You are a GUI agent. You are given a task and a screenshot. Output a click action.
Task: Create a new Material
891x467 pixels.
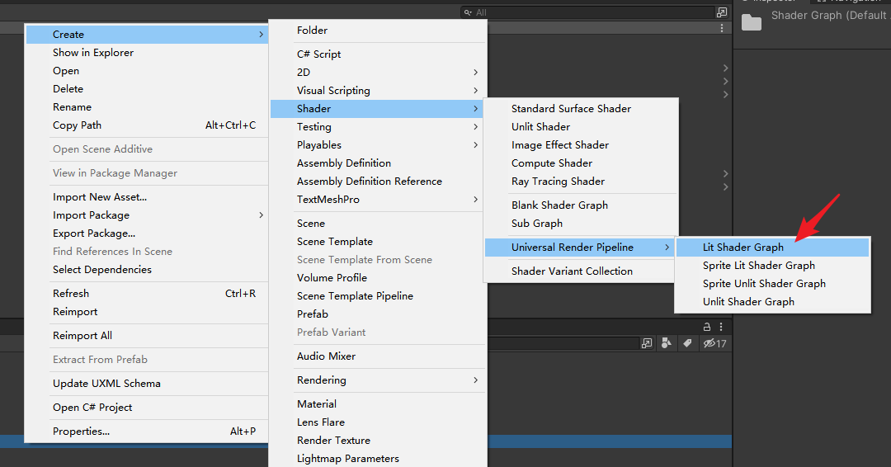[378, 404]
